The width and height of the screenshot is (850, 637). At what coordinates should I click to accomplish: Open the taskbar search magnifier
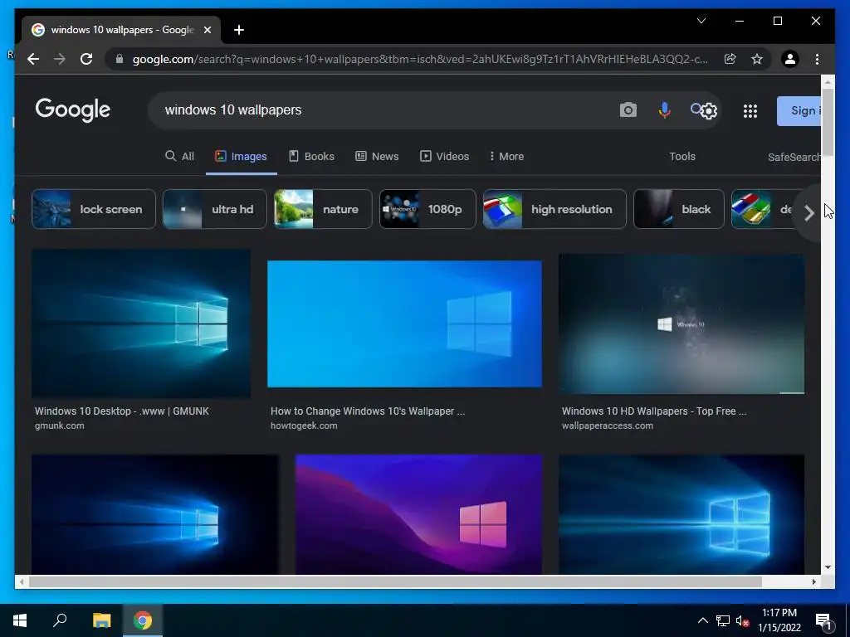[60, 620]
